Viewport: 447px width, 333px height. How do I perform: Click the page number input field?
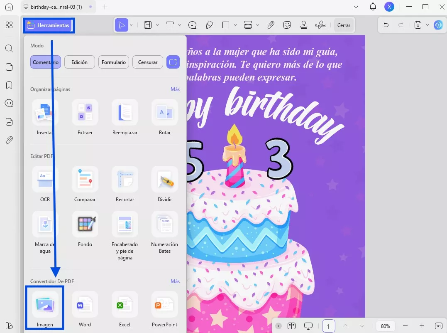pyautogui.click(x=328, y=326)
